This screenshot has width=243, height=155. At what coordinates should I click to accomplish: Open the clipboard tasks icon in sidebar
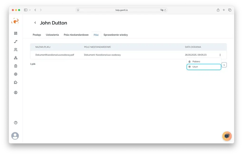[x=16, y=66]
